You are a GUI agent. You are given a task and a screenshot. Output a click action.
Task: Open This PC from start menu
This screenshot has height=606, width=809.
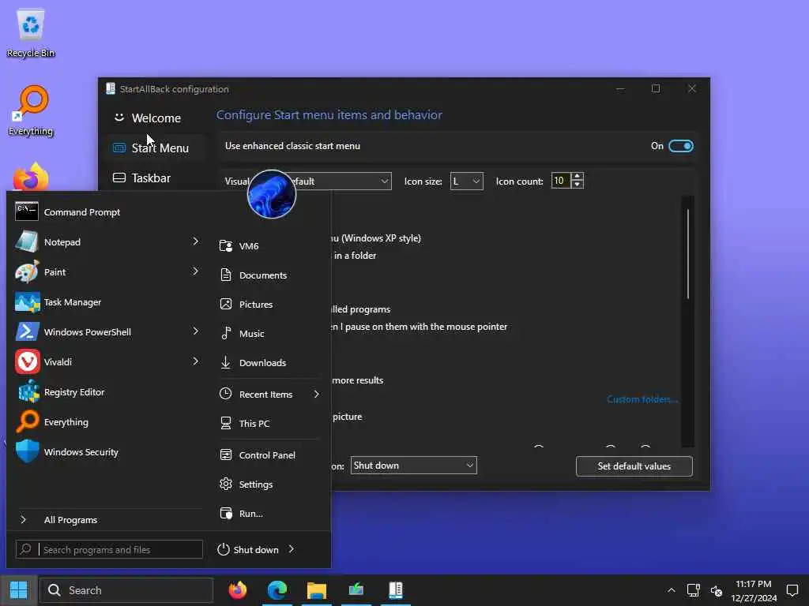click(x=269, y=423)
